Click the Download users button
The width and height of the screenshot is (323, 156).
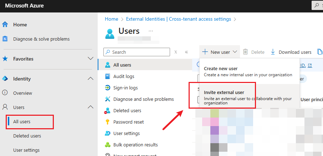coord(291,52)
